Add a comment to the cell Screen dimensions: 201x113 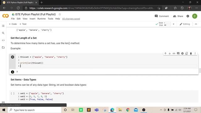(x=178, y=53)
